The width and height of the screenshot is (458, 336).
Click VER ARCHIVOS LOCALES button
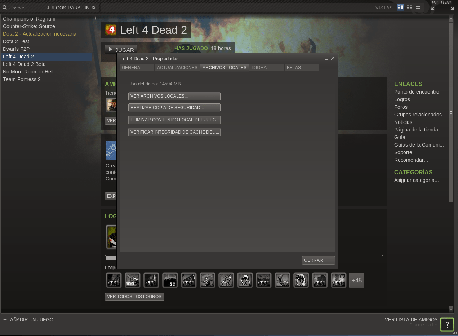pos(174,96)
